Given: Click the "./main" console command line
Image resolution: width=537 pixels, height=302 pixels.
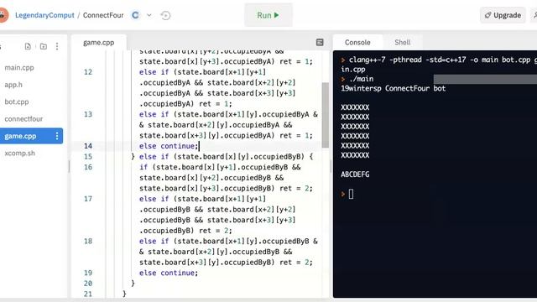Looking at the screenshot, I should coord(362,79).
